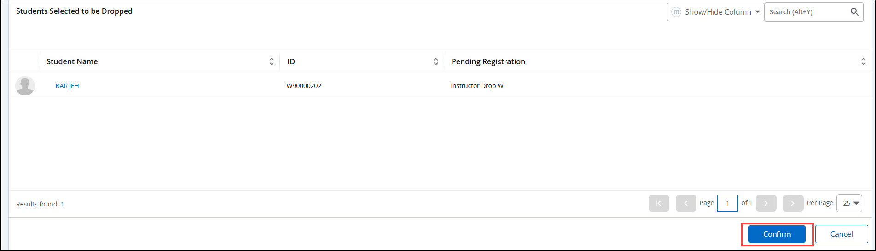
Task: Jump to last page of results
Action: coord(793,203)
